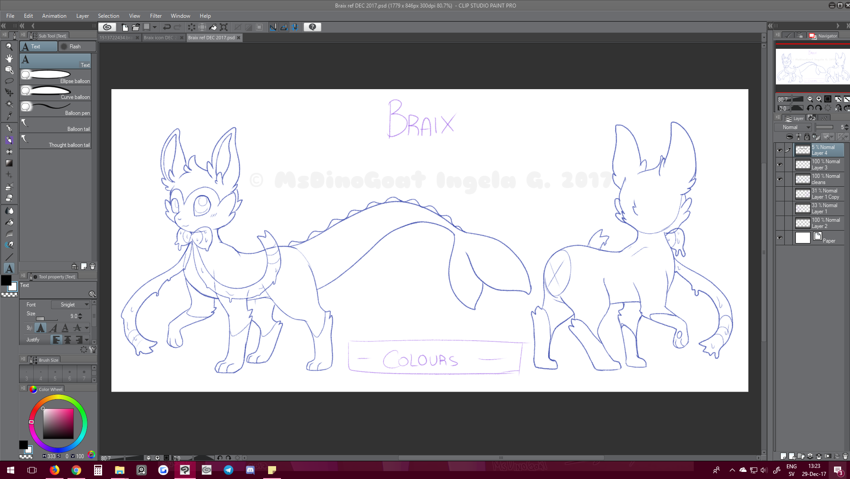850x479 pixels.
Task: Hide the cleans layer
Action: [779, 179]
